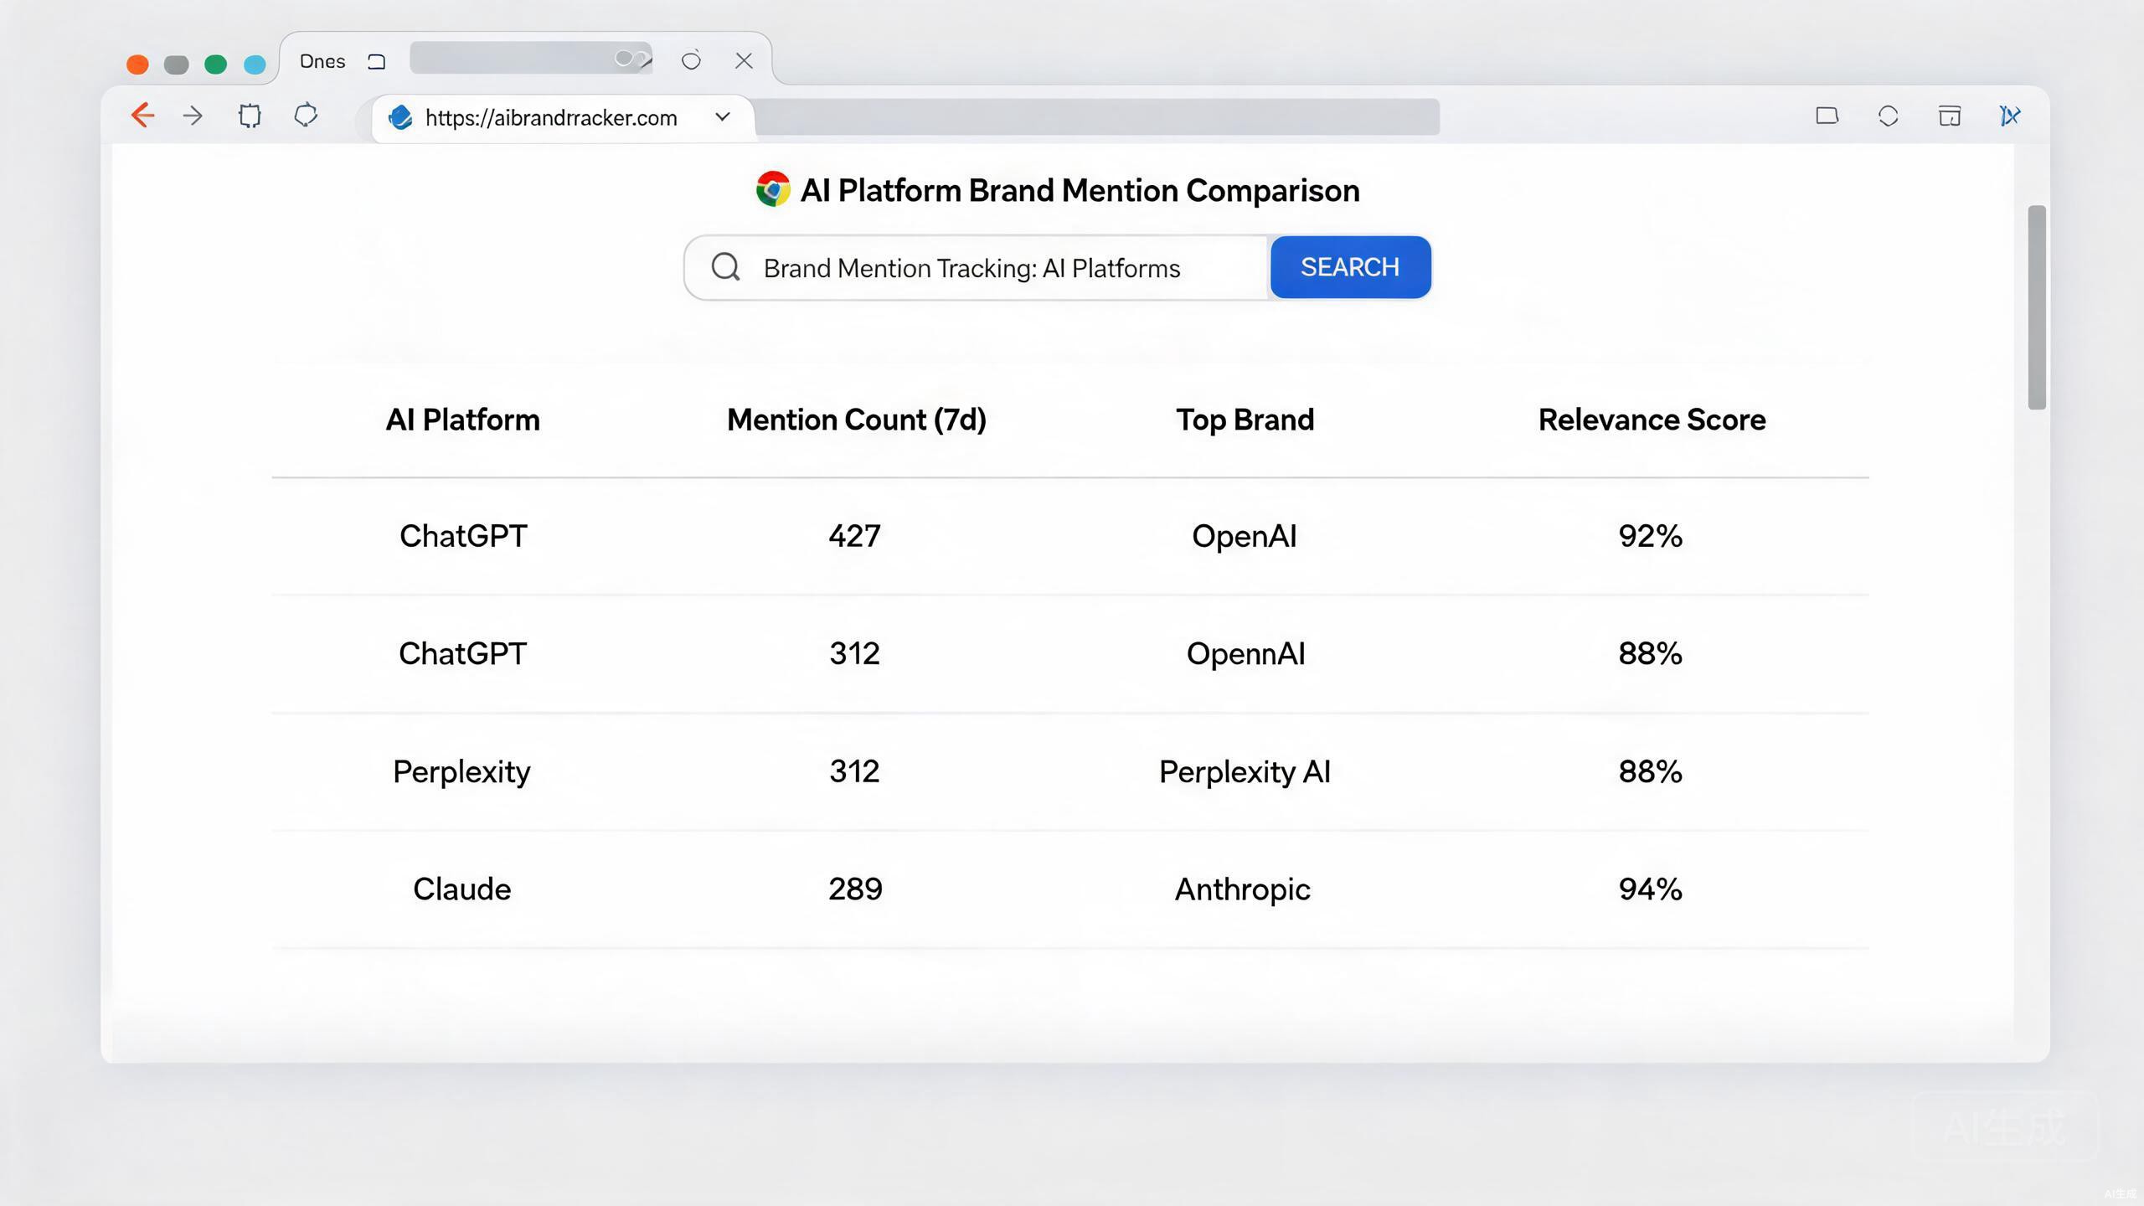This screenshot has height=1206, width=2144.
Task: Click the circular sync icon in the right toolbar
Action: click(1888, 116)
